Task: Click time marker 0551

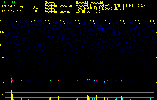Action: coord(17,21)
